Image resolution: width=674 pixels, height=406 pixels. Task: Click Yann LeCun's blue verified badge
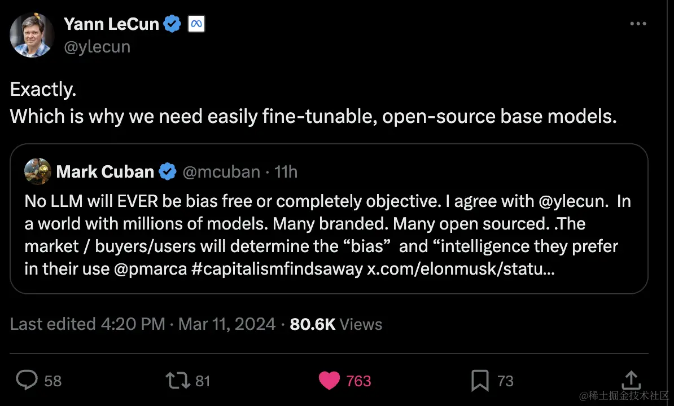[x=172, y=24]
